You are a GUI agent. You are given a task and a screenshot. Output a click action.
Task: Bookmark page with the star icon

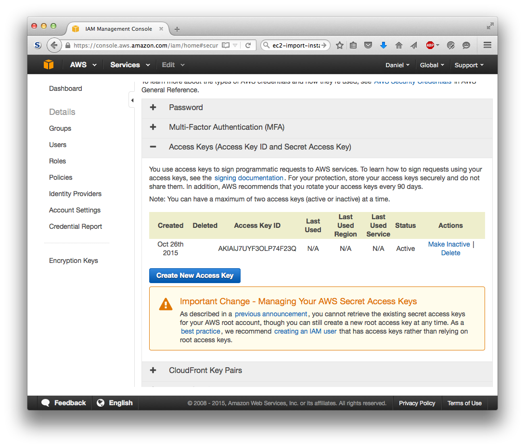[x=340, y=45]
